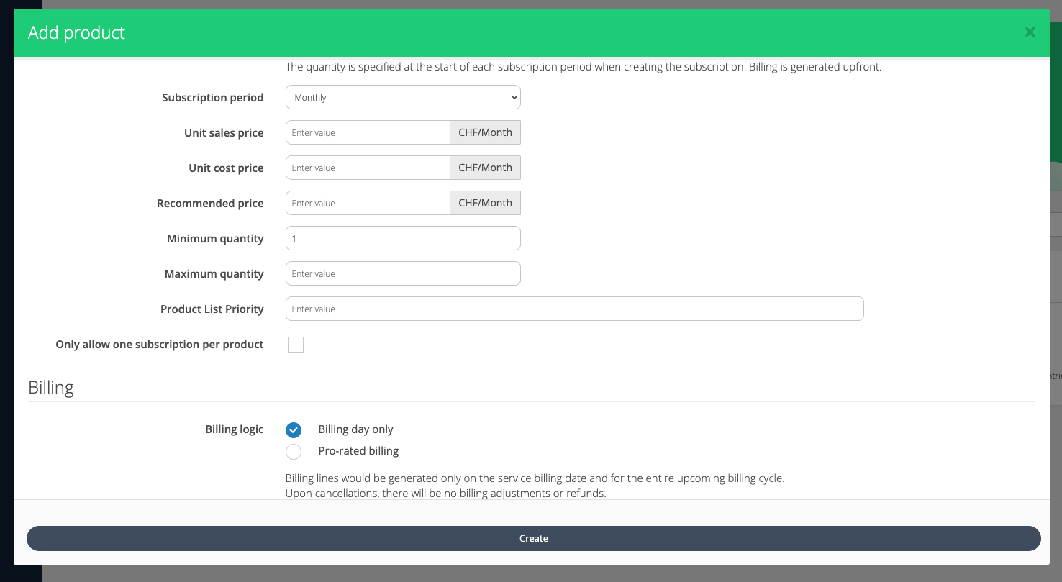
Task: Click the Billing section heading
Action: 51,388
